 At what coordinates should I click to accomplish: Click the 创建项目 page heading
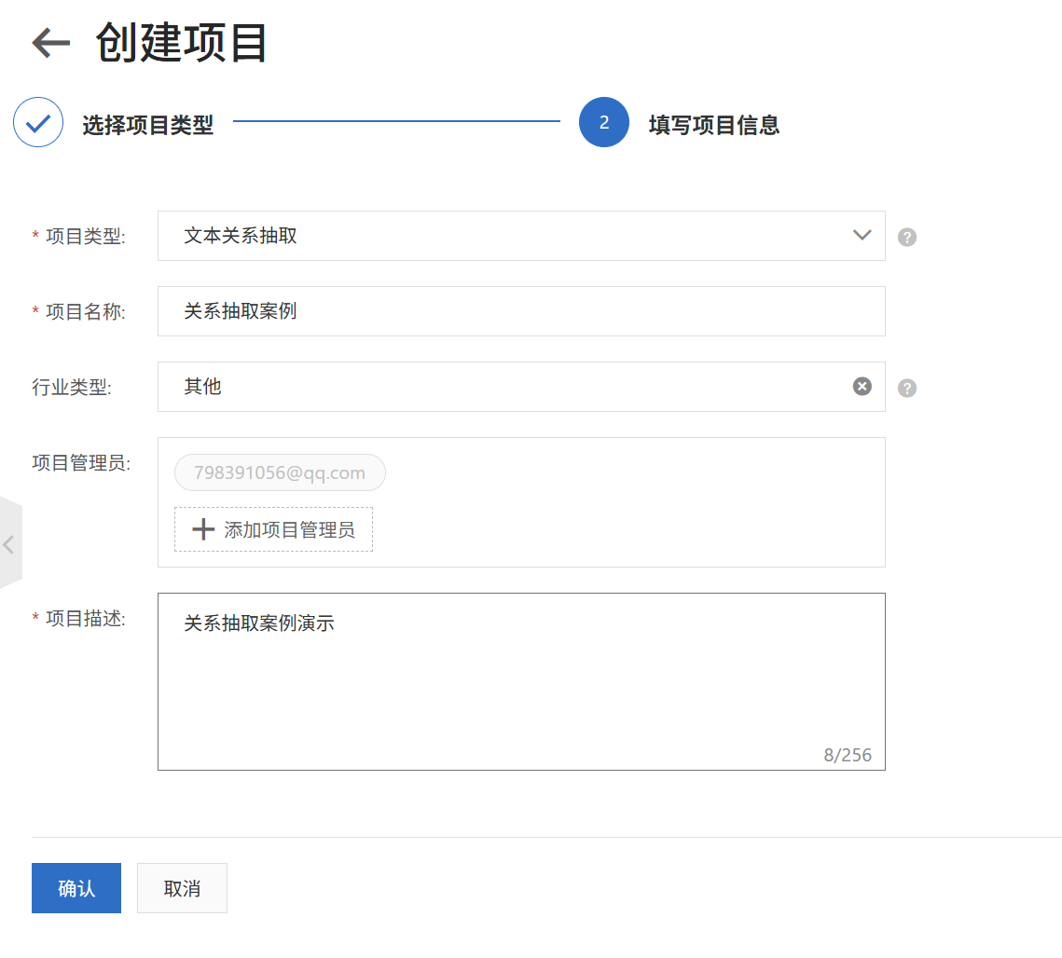point(182,43)
